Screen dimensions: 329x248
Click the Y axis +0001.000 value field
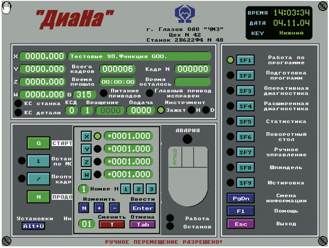[x=128, y=149]
